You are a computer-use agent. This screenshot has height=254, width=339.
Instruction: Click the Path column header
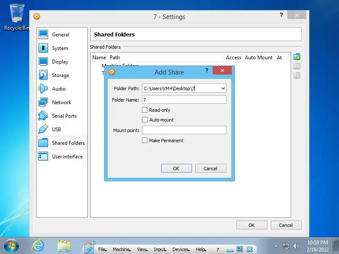coord(115,58)
